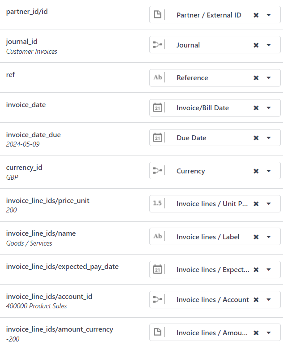Open the Journal dropdown arrow
Image resolution: width=283 pixels, height=350 pixels.
pyautogui.click(x=269, y=45)
